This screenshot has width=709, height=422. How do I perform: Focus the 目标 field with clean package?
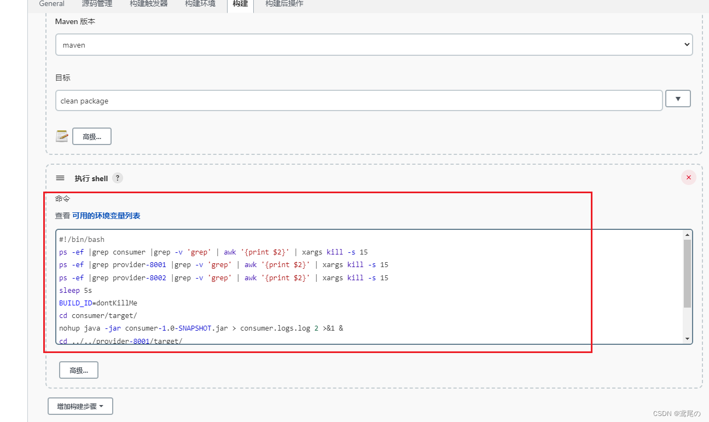359,101
